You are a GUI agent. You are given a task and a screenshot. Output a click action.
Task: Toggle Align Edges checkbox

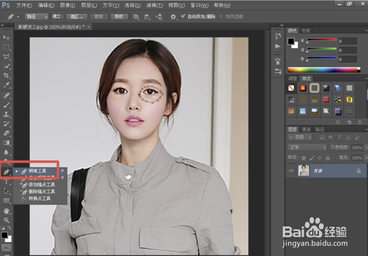221,17
